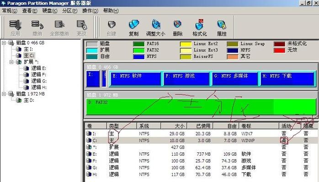
Task: Select 主 D: in the disk tree
Action: (x=29, y=100)
